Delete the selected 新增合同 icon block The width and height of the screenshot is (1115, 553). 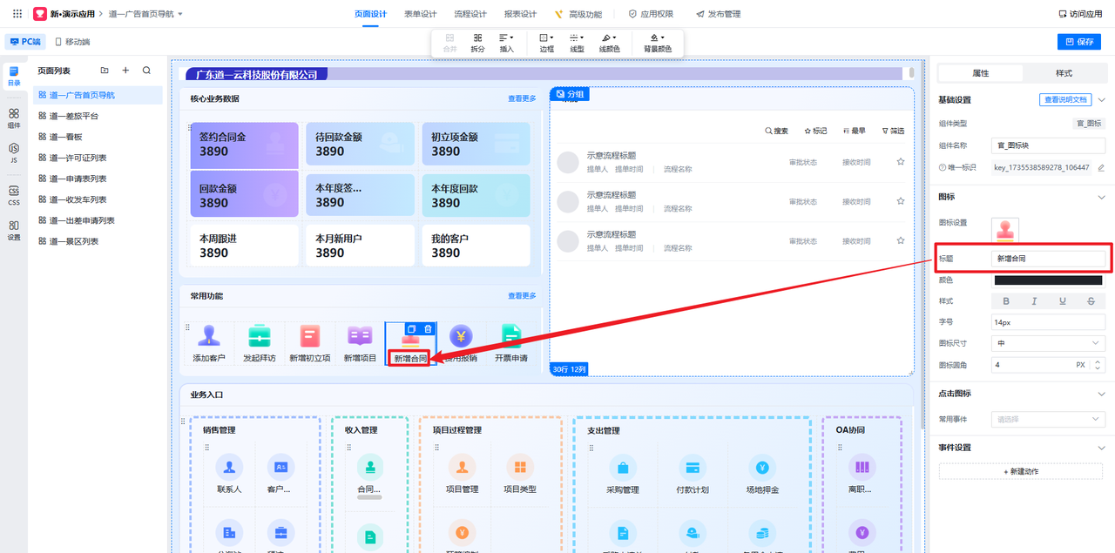[428, 329]
